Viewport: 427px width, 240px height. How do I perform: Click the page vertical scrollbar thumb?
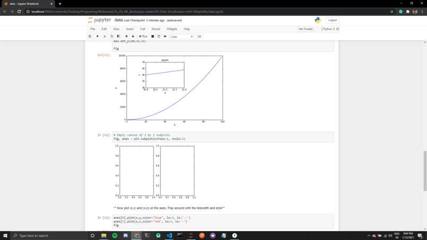(425, 171)
